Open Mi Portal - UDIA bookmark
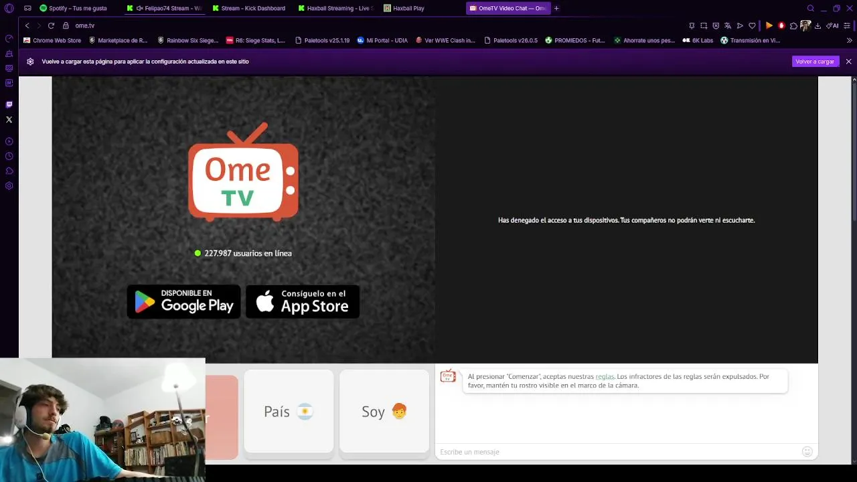This screenshot has height=482, width=857. (382, 40)
